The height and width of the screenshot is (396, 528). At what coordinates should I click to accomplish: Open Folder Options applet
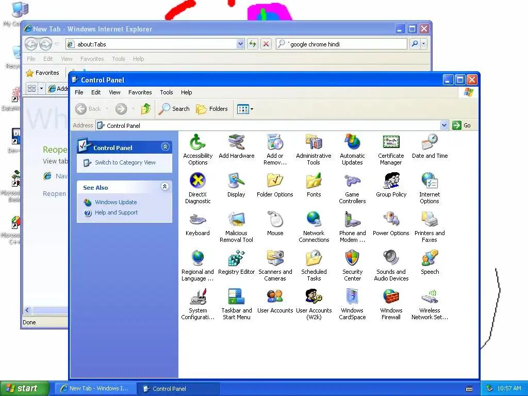(275, 185)
